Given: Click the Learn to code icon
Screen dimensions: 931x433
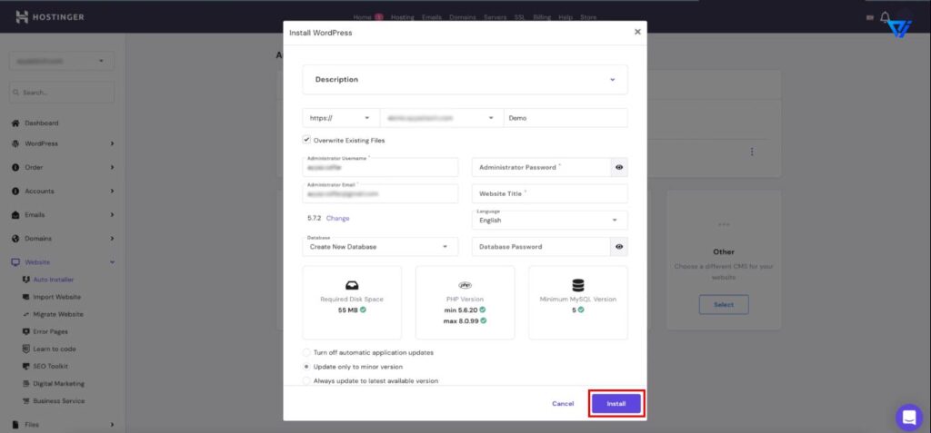Looking at the screenshot, I should (25, 349).
